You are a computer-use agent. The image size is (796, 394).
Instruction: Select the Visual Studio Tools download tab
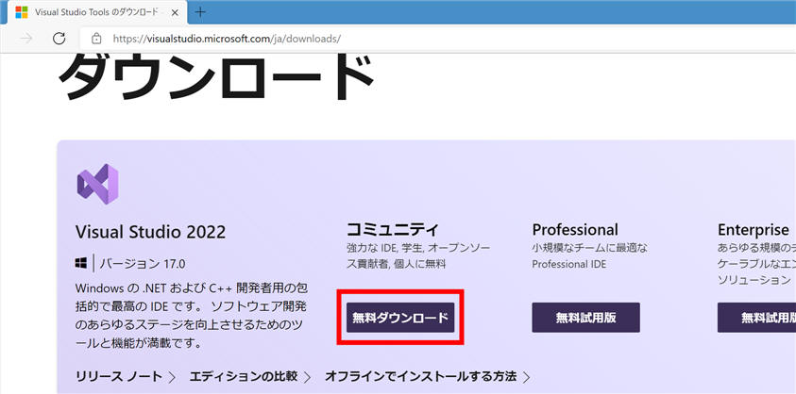click(97, 12)
